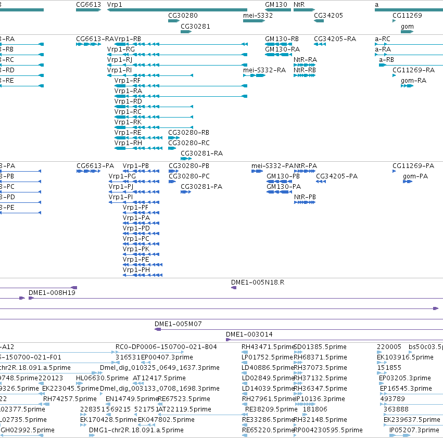Click the mei-S332 gene label
This screenshot has width=443, height=438.
click(x=258, y=16)
